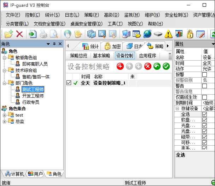Click the red X delete icon in main toolbar
Screen dimensions: 215x186
pos(19,34)
